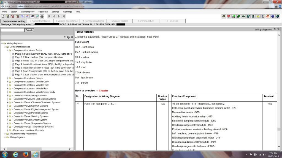Open Page 6: Fuse Arrangements (SC) entry
282x158 pixels.
(44, 71)
